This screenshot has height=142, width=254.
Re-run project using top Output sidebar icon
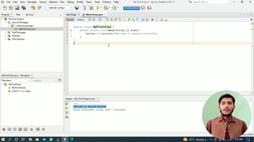(x=67, y=103)
